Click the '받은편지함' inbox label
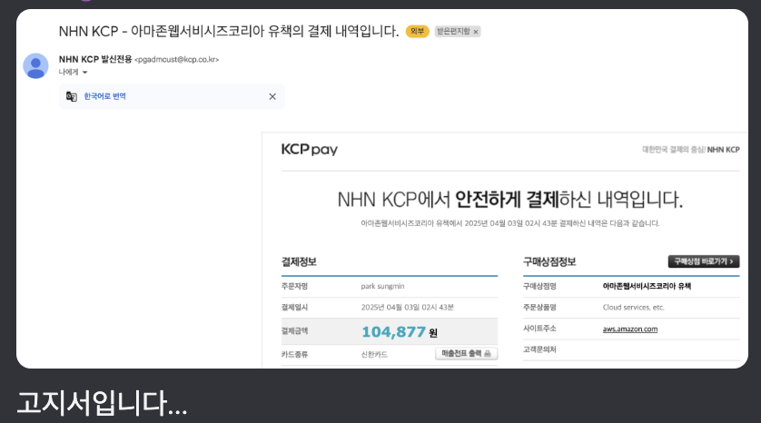The height and width of the screenshot is (423, 761). 453,32
